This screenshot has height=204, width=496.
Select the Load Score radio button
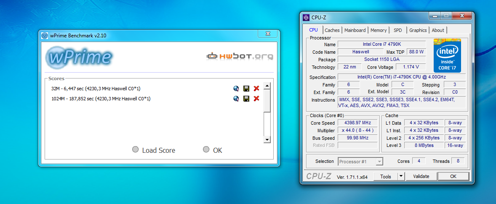point(136,149)
